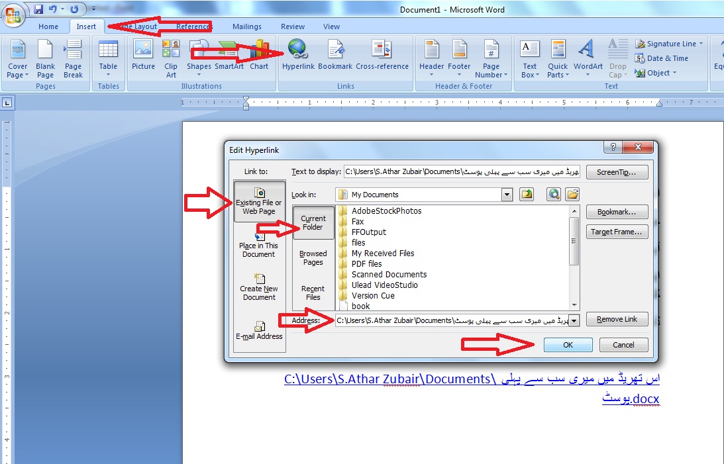Screen dimensions: 724x464
Task: Click the Remove Link button
Action: [x=617, y=319]
